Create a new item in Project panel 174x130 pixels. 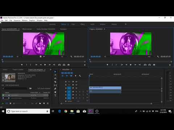pos(44,103)
